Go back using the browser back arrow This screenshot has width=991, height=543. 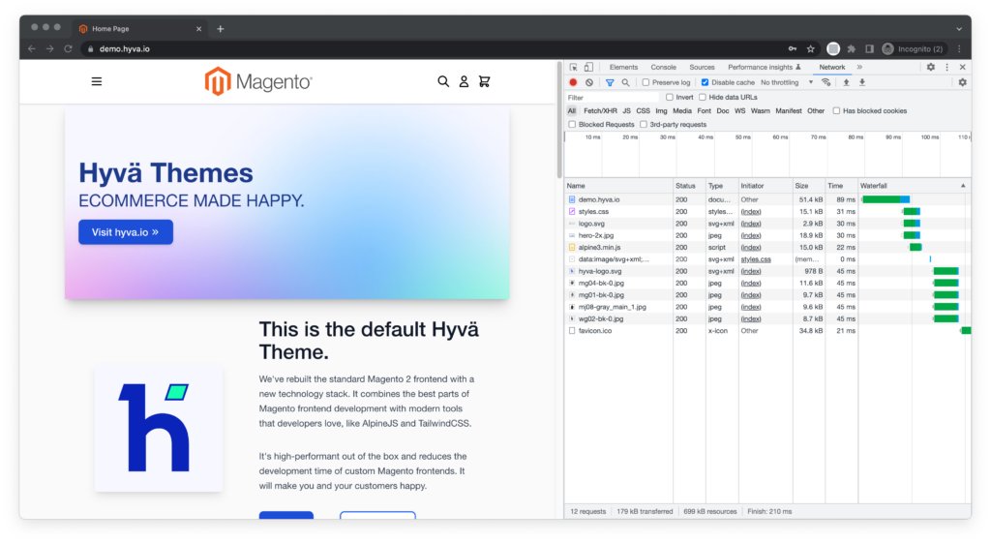point(32,48)
